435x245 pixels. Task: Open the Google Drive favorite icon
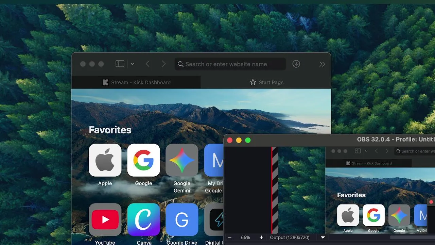pyautogui.click(x=182, y=219)
